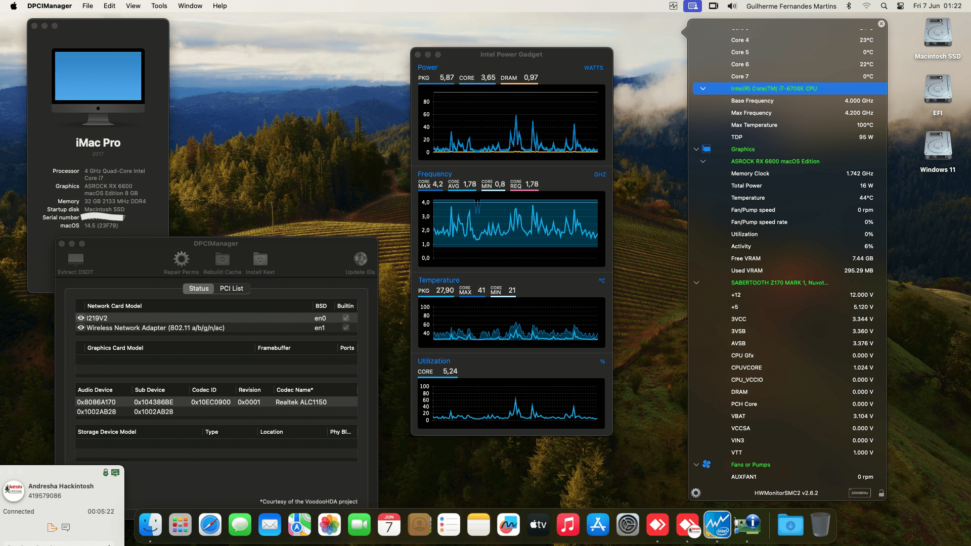Click the Install Kext toolbar icon
This screenshot has height=546, width=971.
(260, 259)
